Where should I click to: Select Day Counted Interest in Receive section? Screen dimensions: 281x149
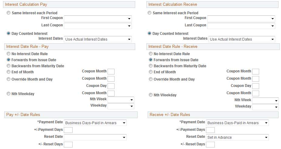[149, 34]
